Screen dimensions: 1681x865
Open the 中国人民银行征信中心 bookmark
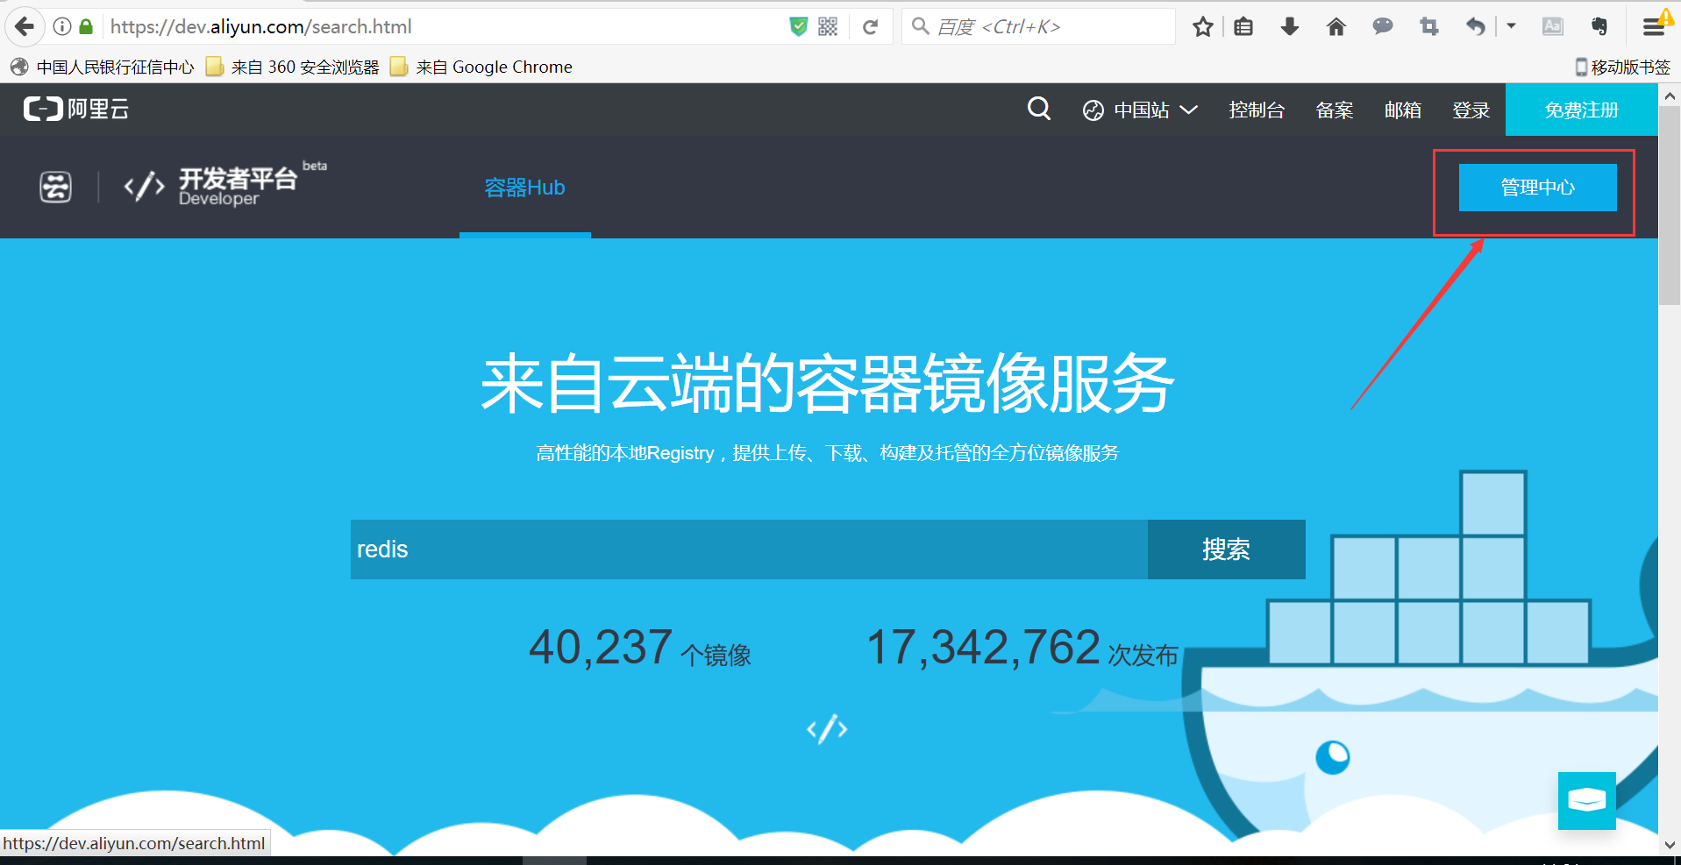103,67
